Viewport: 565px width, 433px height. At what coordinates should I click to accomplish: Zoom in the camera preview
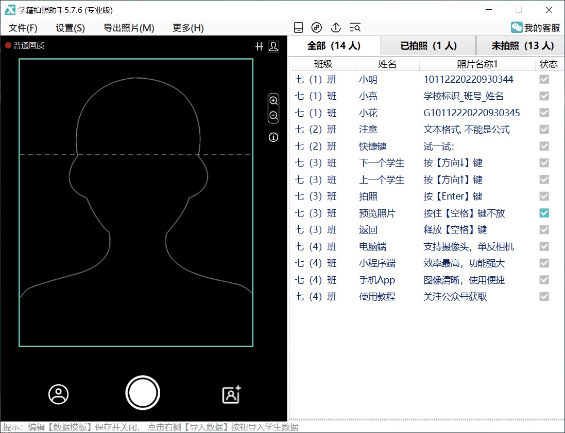click(x=273, y=101)
